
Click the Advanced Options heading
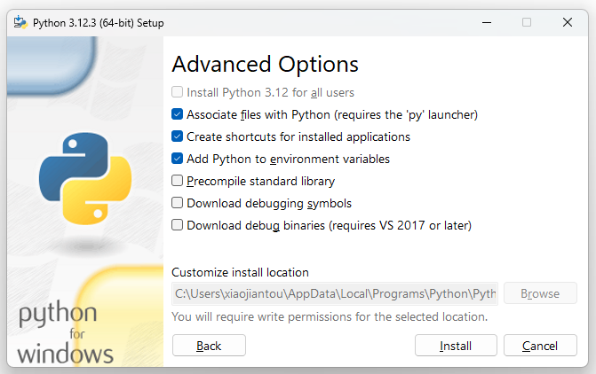pyautogui.click(x=265, y=64)
